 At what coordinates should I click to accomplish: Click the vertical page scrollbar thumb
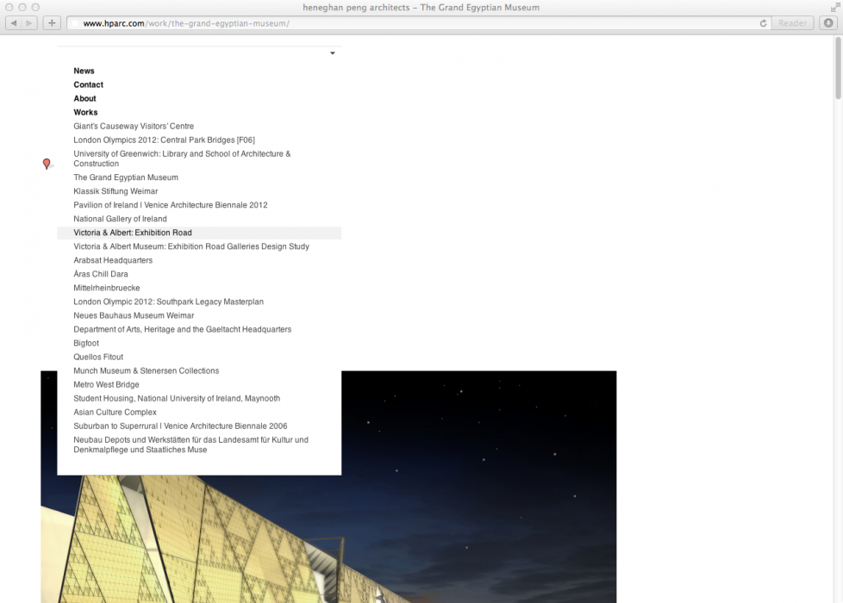(838, 68)
